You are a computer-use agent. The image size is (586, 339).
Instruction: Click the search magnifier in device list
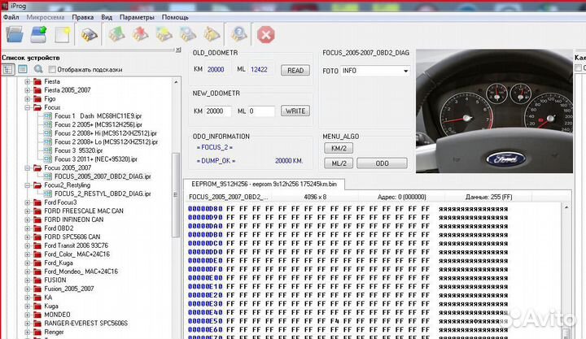[x=38, y=69]
